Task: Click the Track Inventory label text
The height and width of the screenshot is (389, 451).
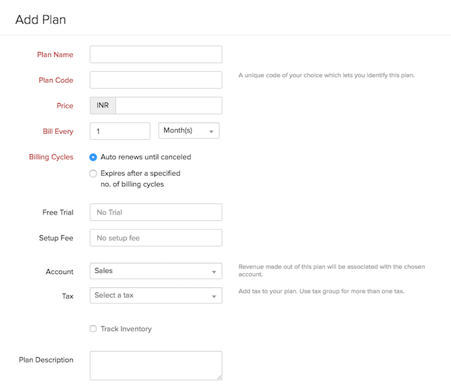Action: pos(126,329)
